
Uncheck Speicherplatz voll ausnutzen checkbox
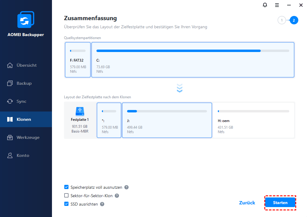[x=66, y=187]
